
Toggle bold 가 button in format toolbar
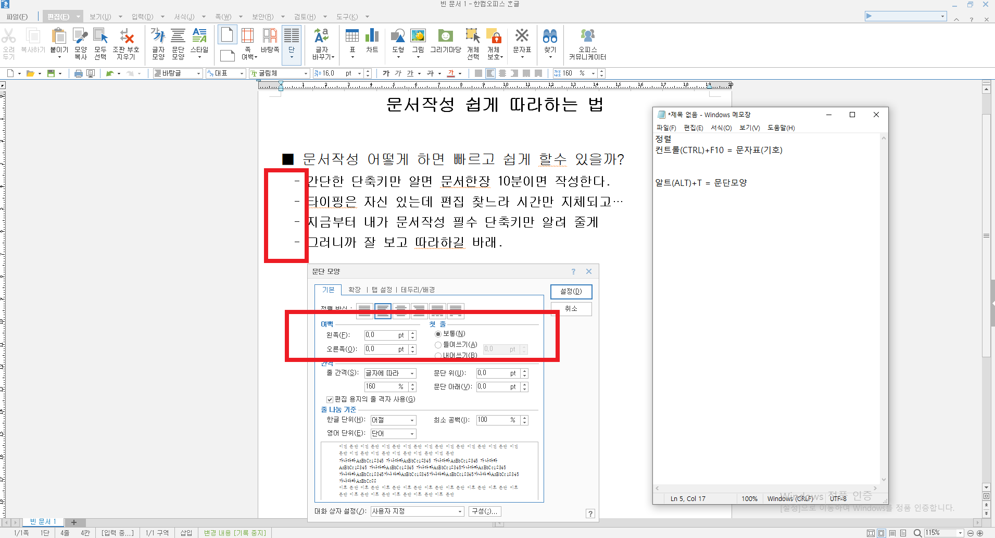(x=386, y=73)
